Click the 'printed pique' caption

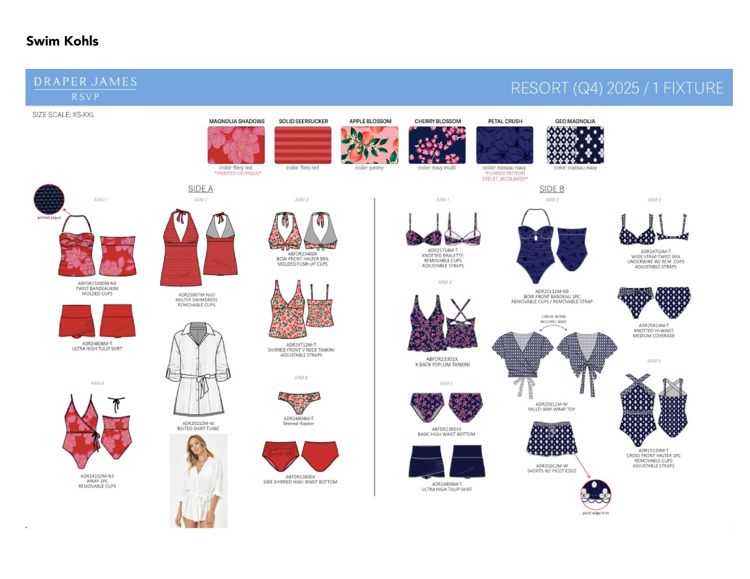pyautogui.click(x=49, y=218)
